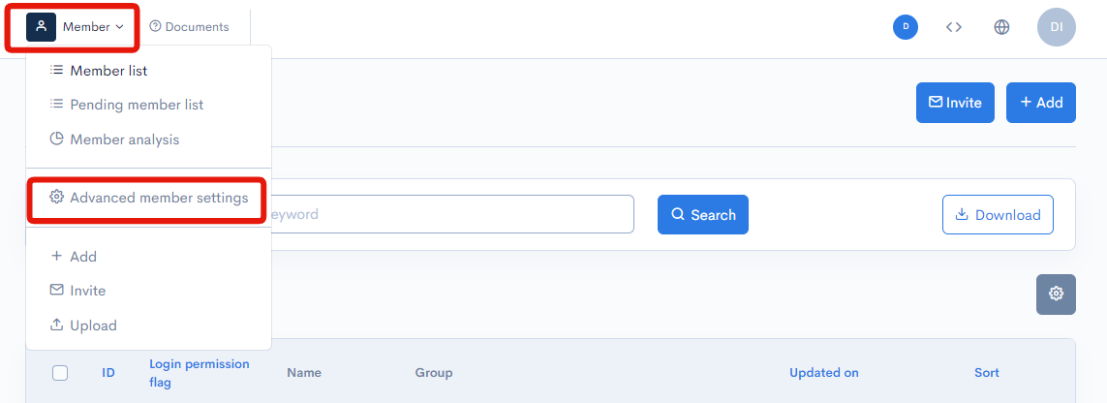Select Pending member list

(x=137, y=105)
